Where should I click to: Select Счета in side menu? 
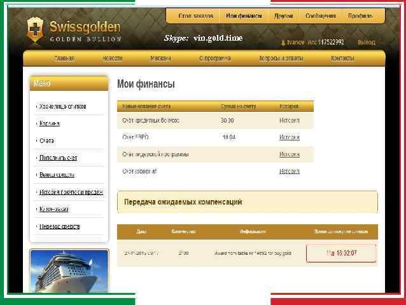46,141
